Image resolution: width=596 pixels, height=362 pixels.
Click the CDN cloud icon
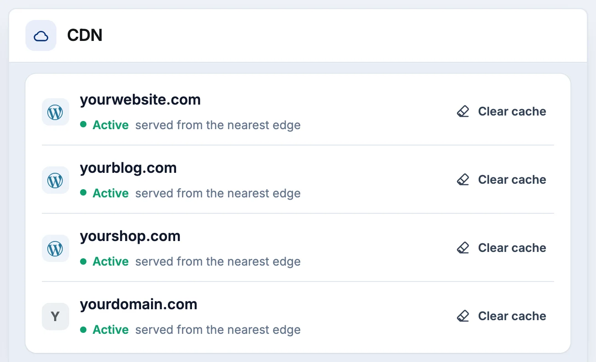pyautogui.click(x=41, y=35)
